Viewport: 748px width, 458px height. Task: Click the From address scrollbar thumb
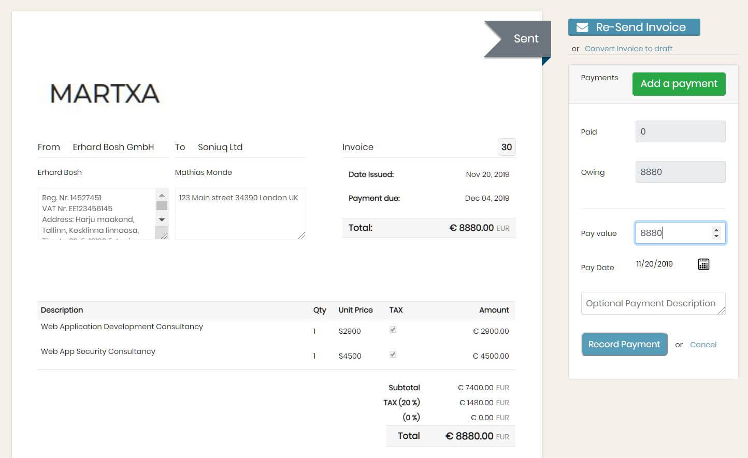[x=162, y=205]
